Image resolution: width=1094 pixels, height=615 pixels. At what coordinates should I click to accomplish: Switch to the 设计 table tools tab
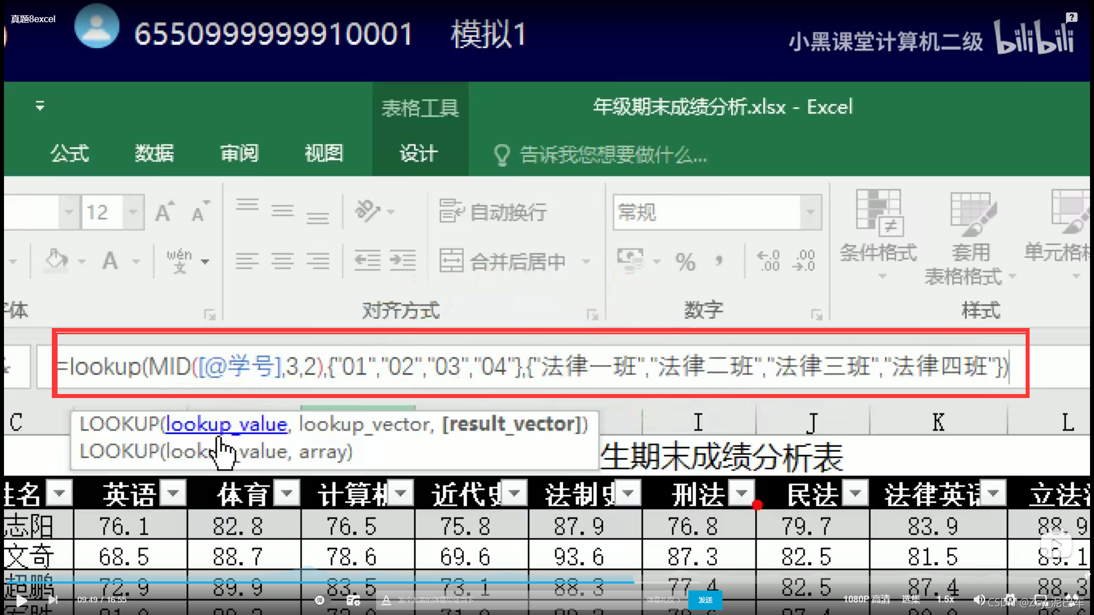(419, 153)
